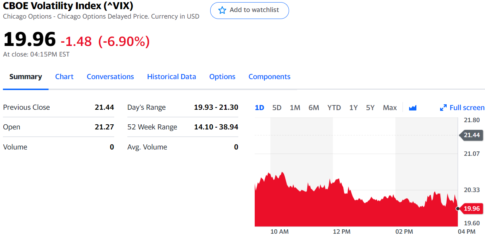
Task: Open the Summary tab
Action: pyautogui.click(x=26, y=77)
